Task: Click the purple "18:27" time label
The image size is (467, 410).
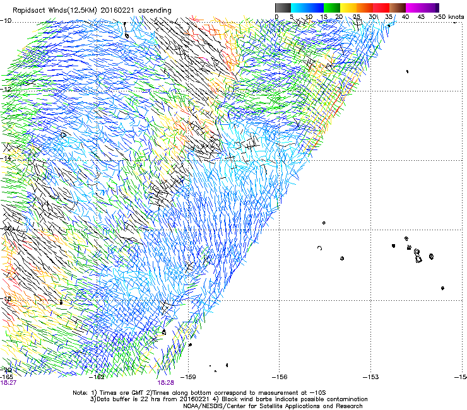Action: [x=8, y=383]
